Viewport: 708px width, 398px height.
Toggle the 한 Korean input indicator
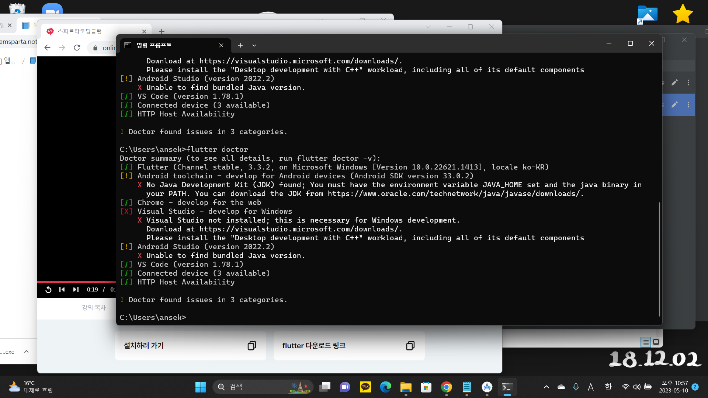pos(608,387)
